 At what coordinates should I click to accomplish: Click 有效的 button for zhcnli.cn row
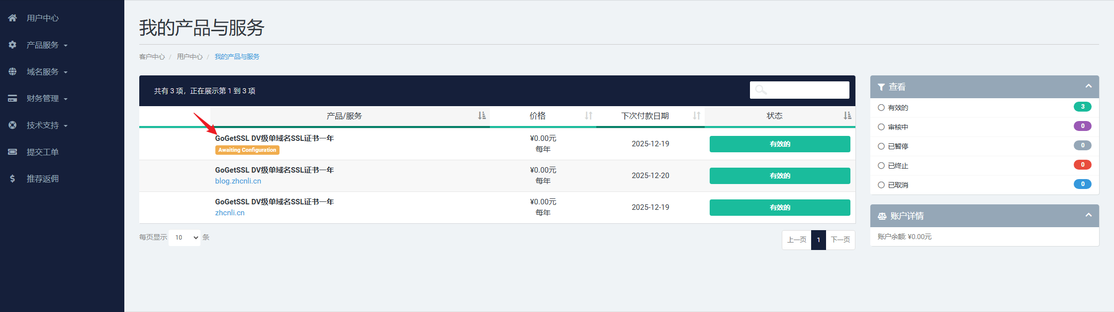point(780,207)
